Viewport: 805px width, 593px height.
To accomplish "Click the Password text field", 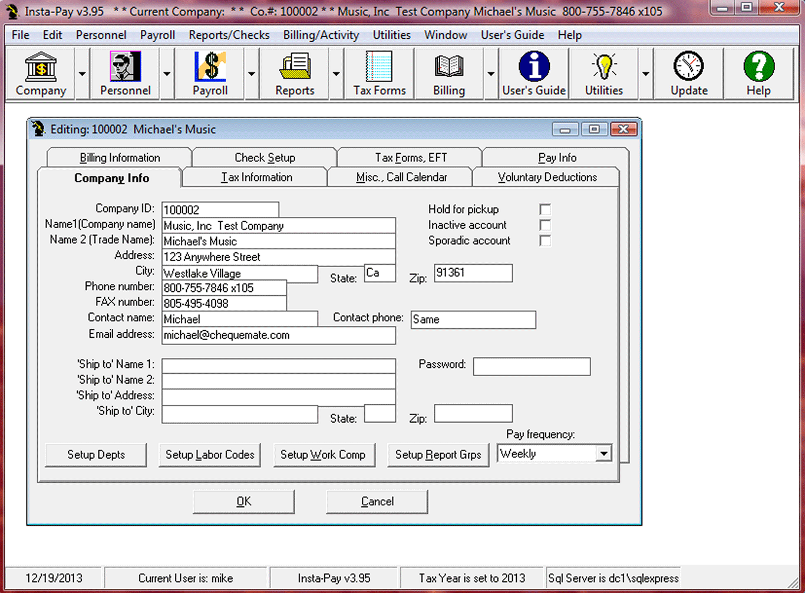I will click(531, 366).
